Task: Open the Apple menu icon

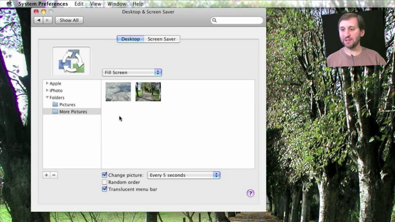Action: click(x=9, y=4)
